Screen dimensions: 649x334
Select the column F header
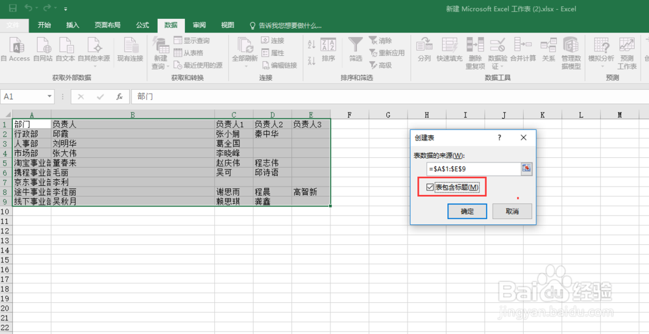point(350,115)
